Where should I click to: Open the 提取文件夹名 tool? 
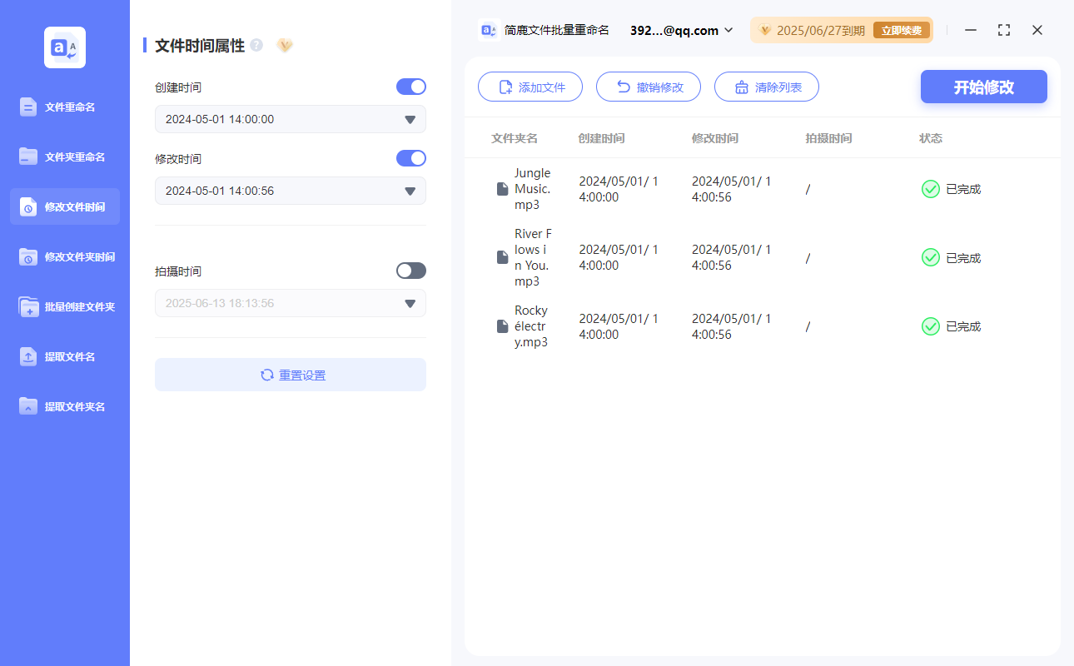65,406
